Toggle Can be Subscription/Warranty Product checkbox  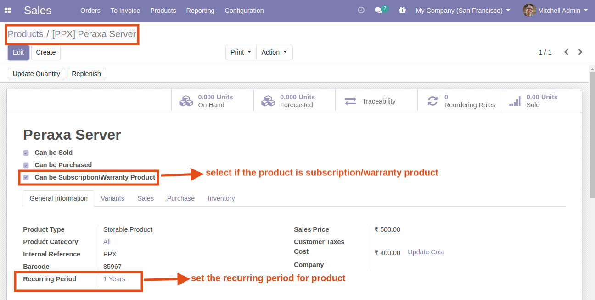[26, 178]
